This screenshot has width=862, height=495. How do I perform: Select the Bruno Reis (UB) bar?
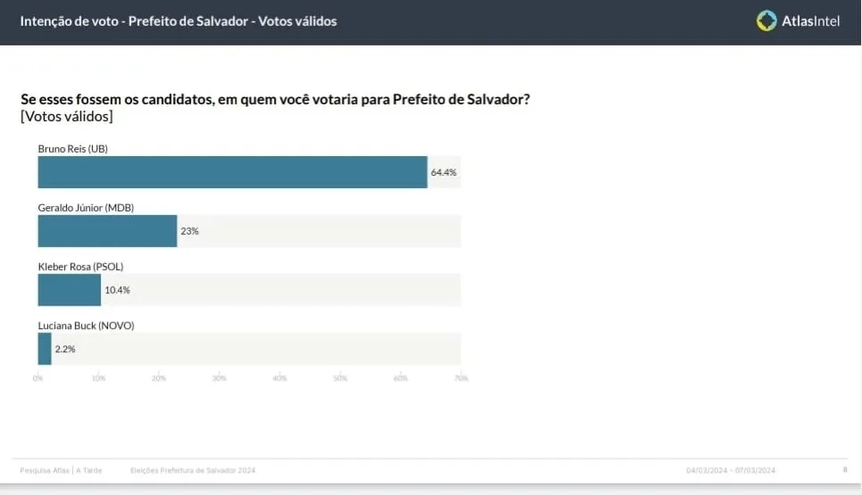click(x=232, y=172)
